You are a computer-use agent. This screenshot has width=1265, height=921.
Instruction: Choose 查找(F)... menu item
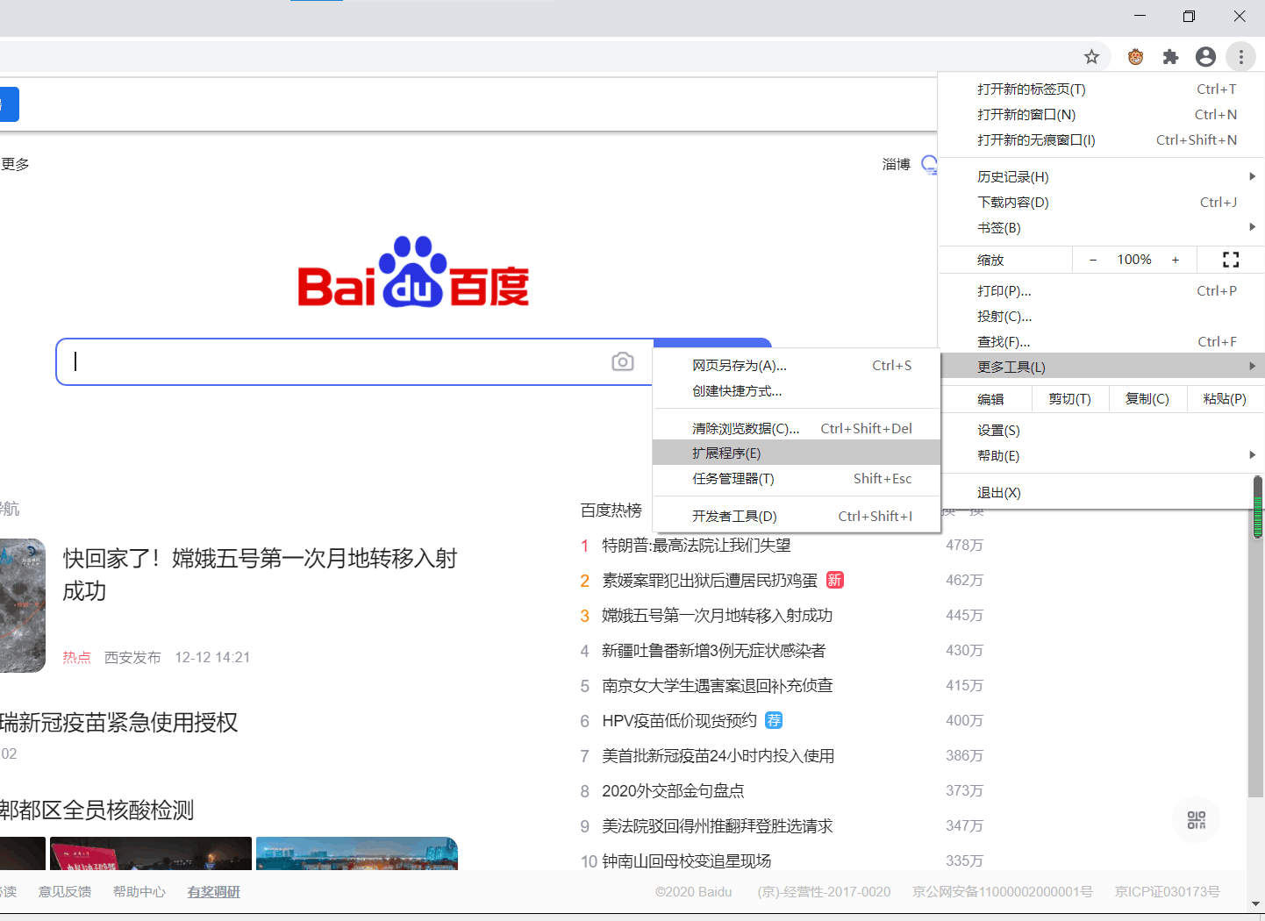(1101, 341)
